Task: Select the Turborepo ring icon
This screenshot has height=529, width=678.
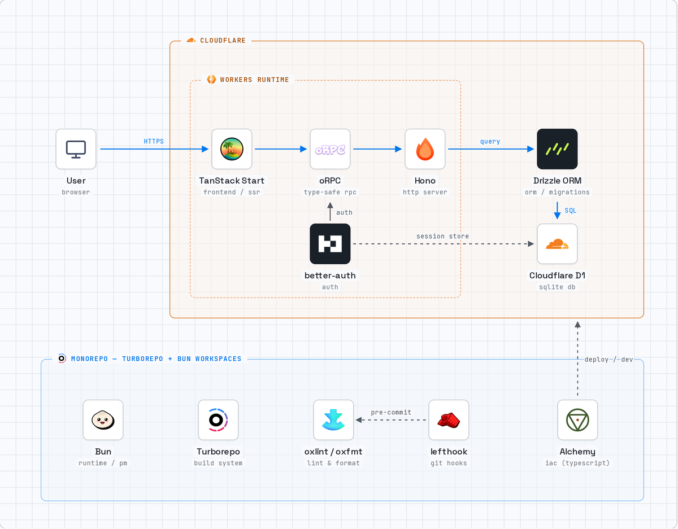Action: click(x=218, y=420)
